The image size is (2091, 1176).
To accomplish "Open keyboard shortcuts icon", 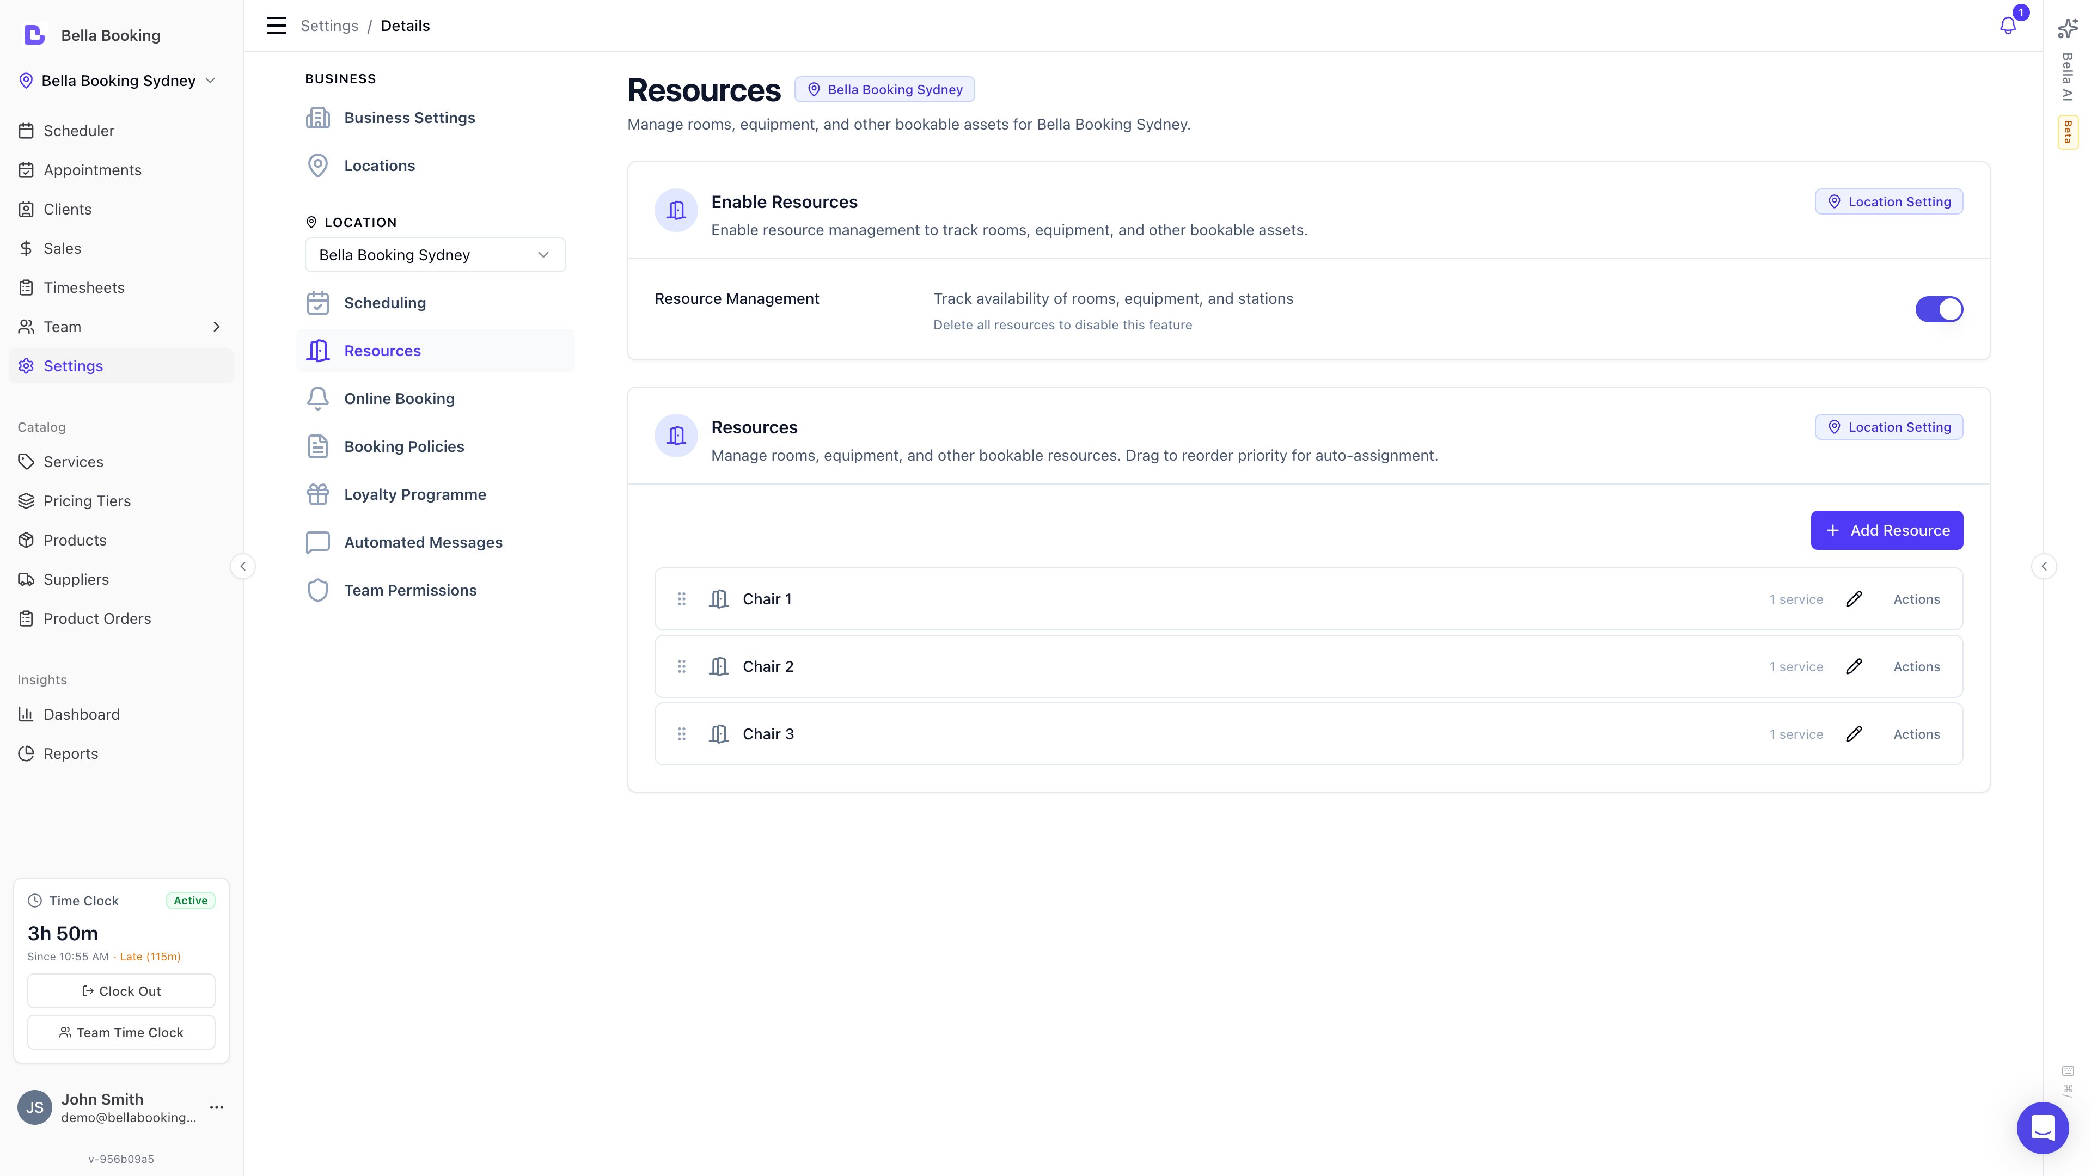I will click(2068, 1070).
